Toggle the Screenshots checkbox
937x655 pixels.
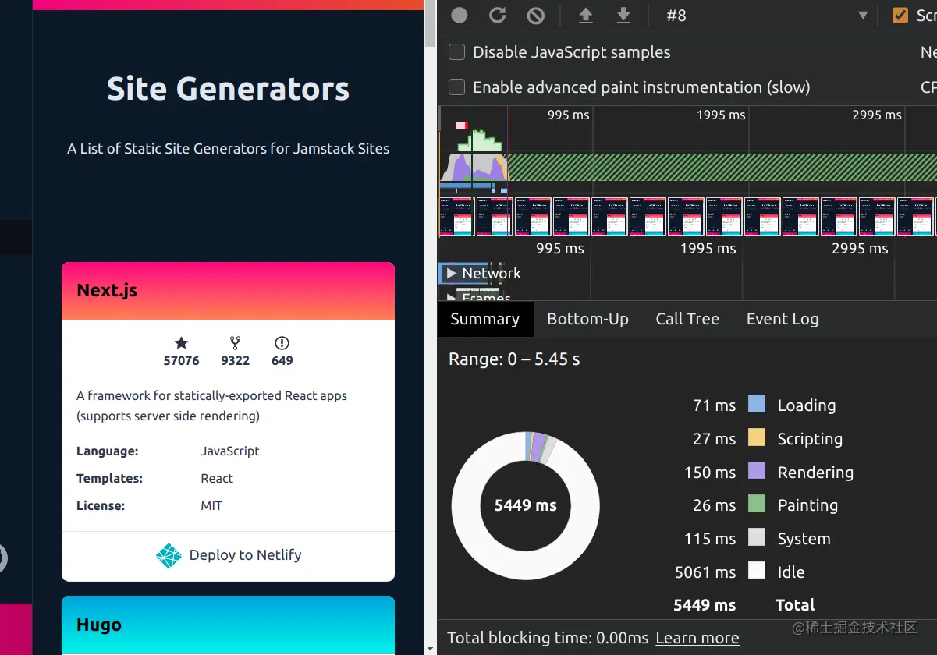(x=900, y=16)
